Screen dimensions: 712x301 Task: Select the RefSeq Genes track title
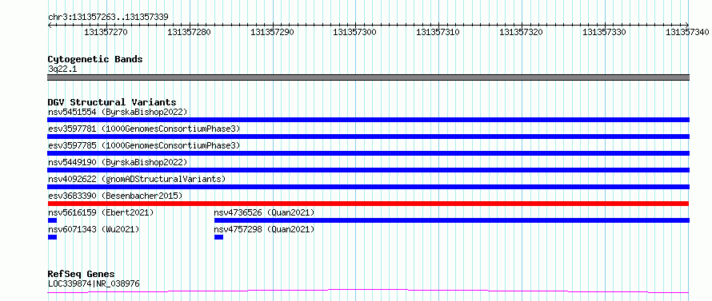click(x=82, y=275)
